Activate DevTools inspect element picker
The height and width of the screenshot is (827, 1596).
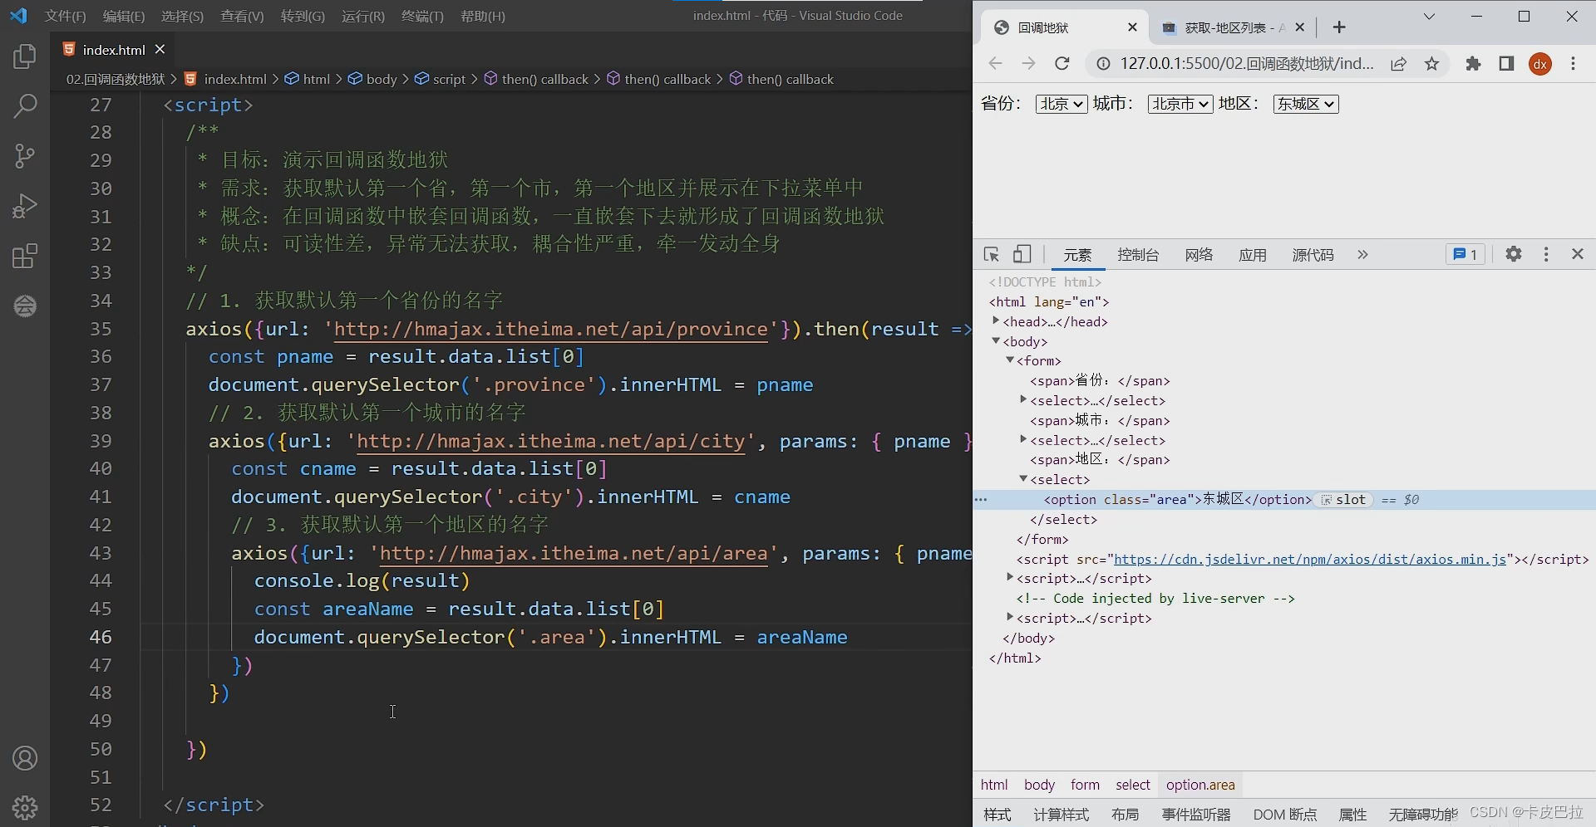991,255
